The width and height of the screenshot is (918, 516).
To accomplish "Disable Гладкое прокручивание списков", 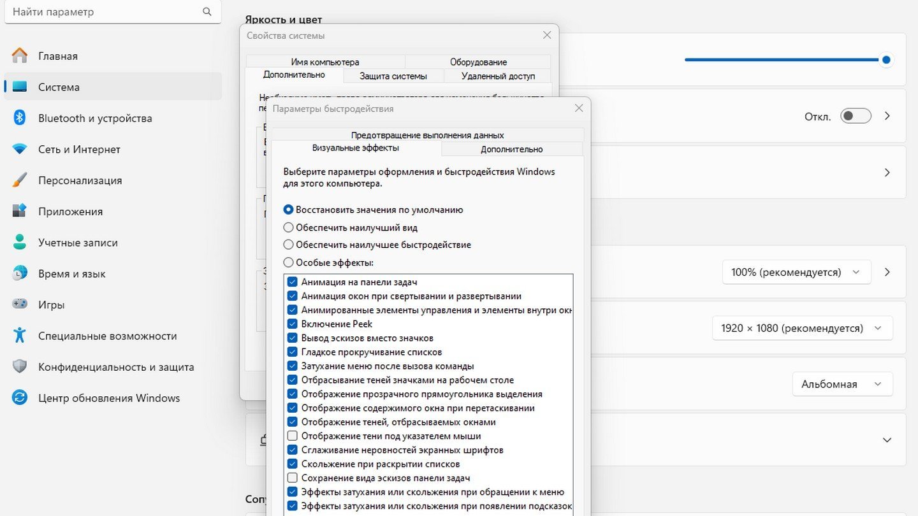I will pyautogui.click(x=293, y=352).
